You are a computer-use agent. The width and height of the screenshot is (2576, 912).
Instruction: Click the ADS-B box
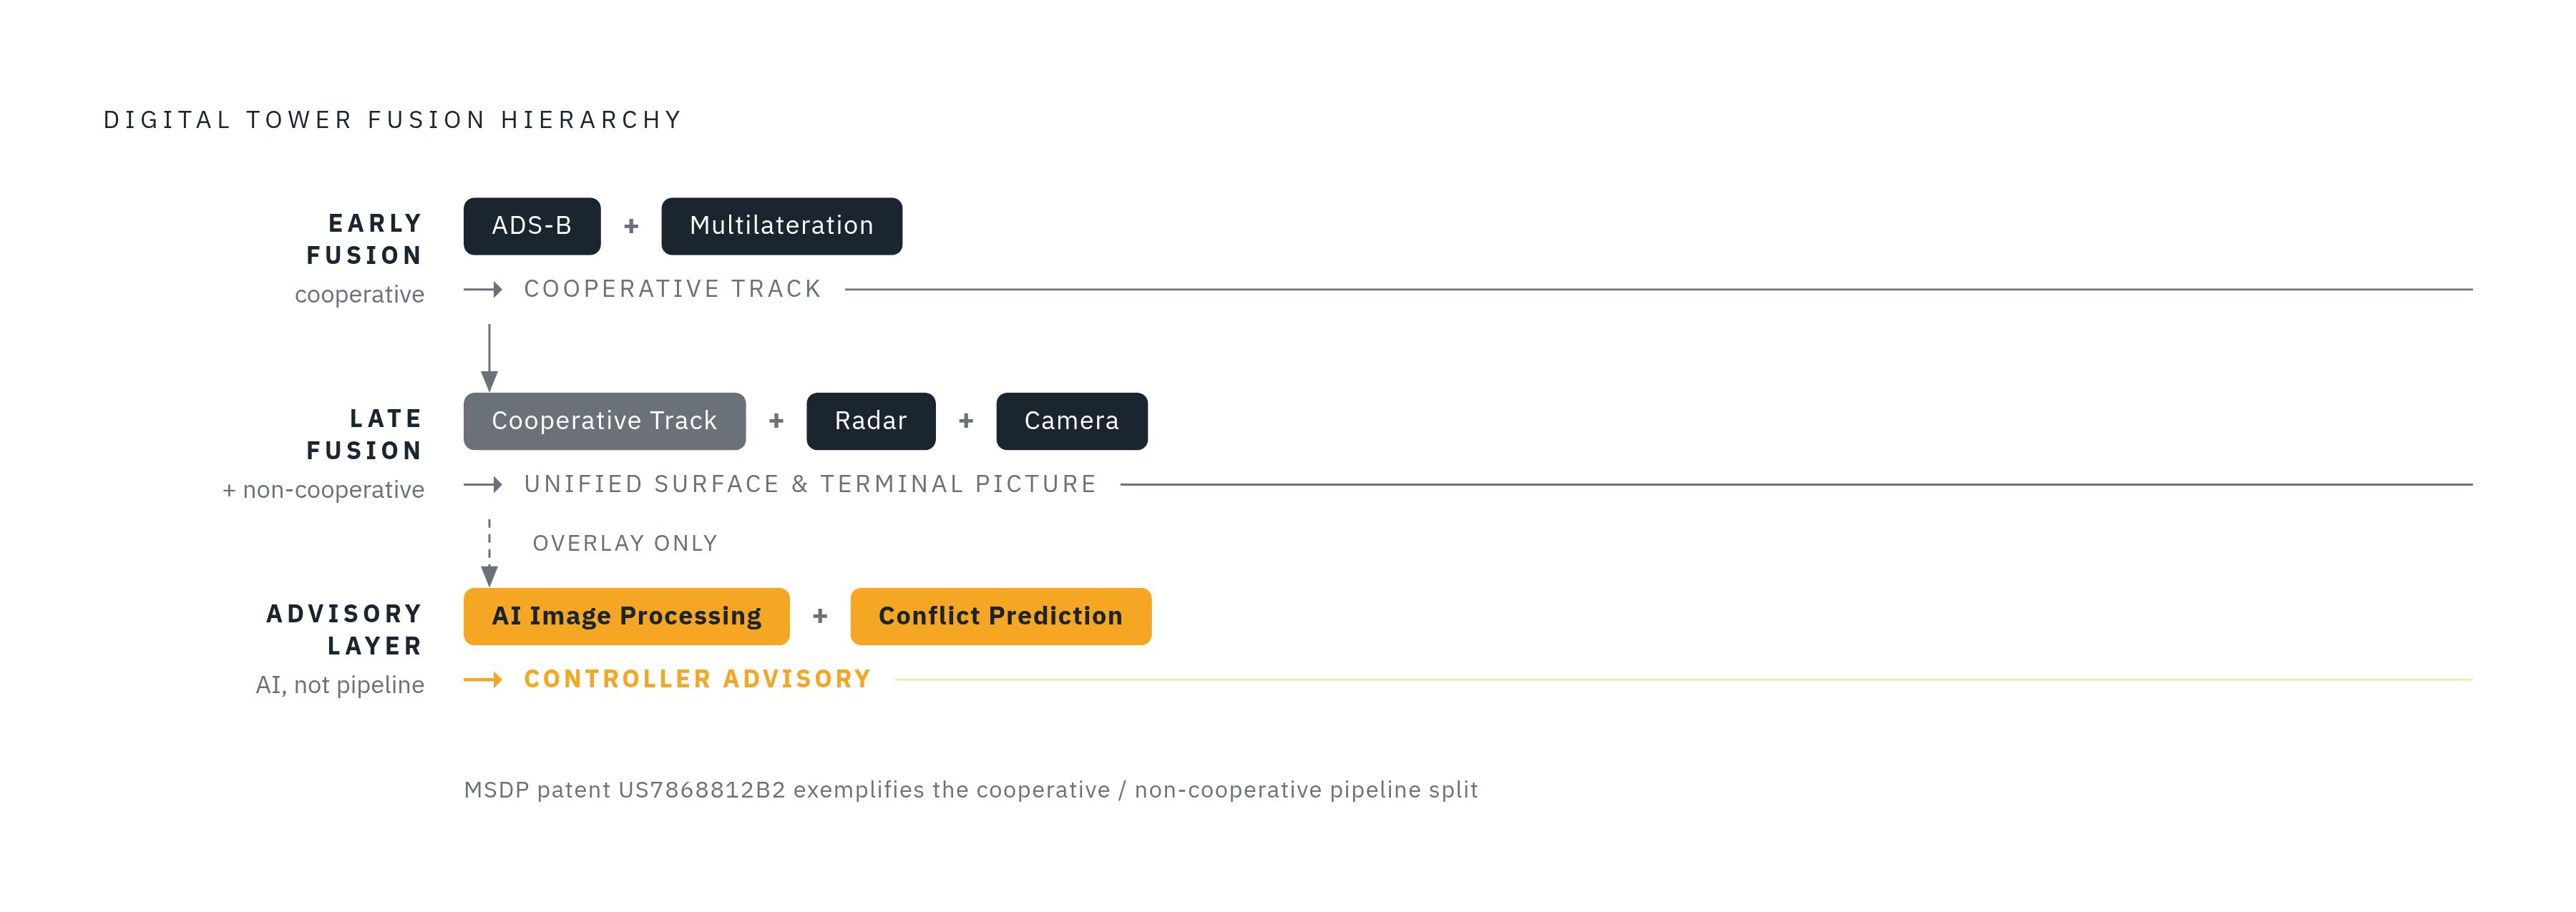(532, 226)
